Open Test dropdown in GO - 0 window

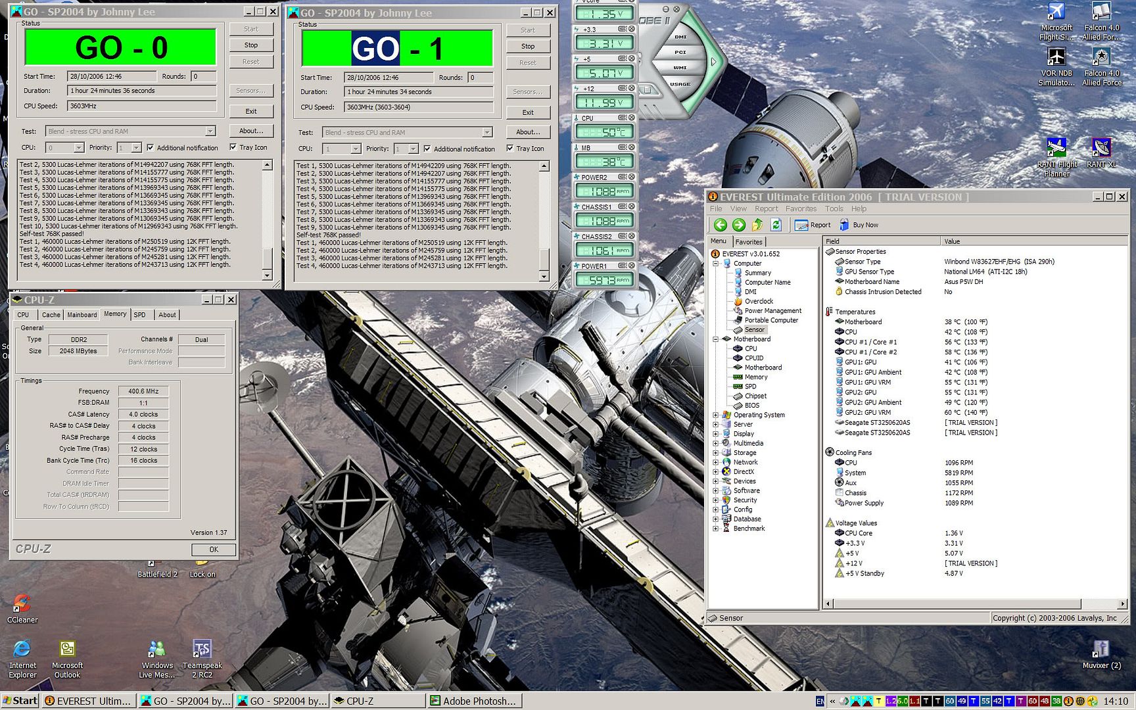click(x=210, y=131)
